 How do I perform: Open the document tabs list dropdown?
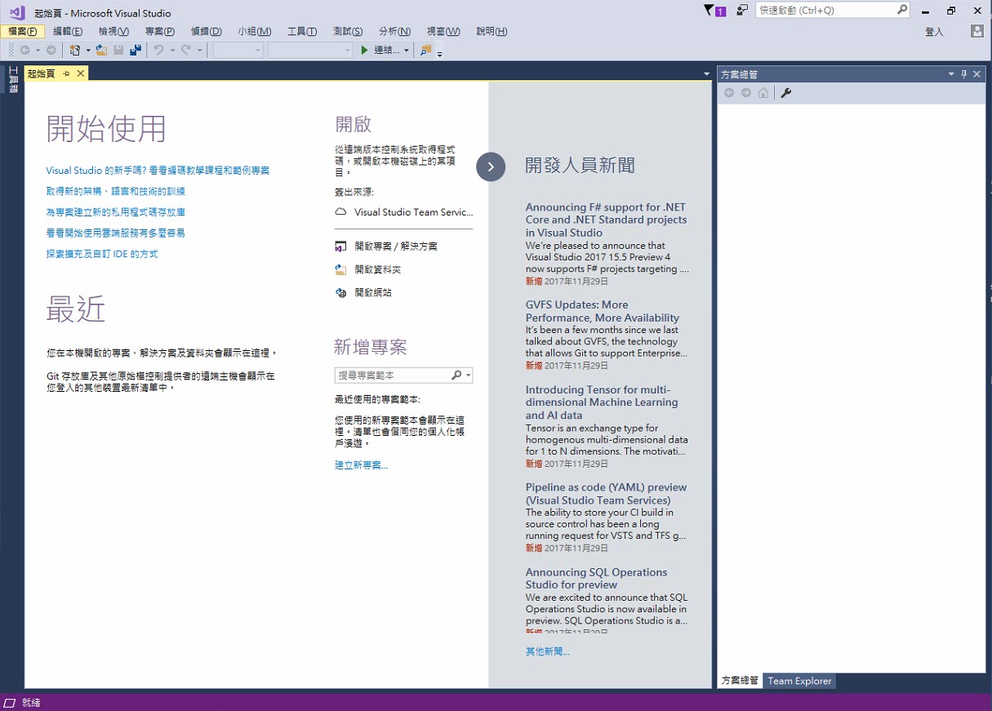pos(707,74)
